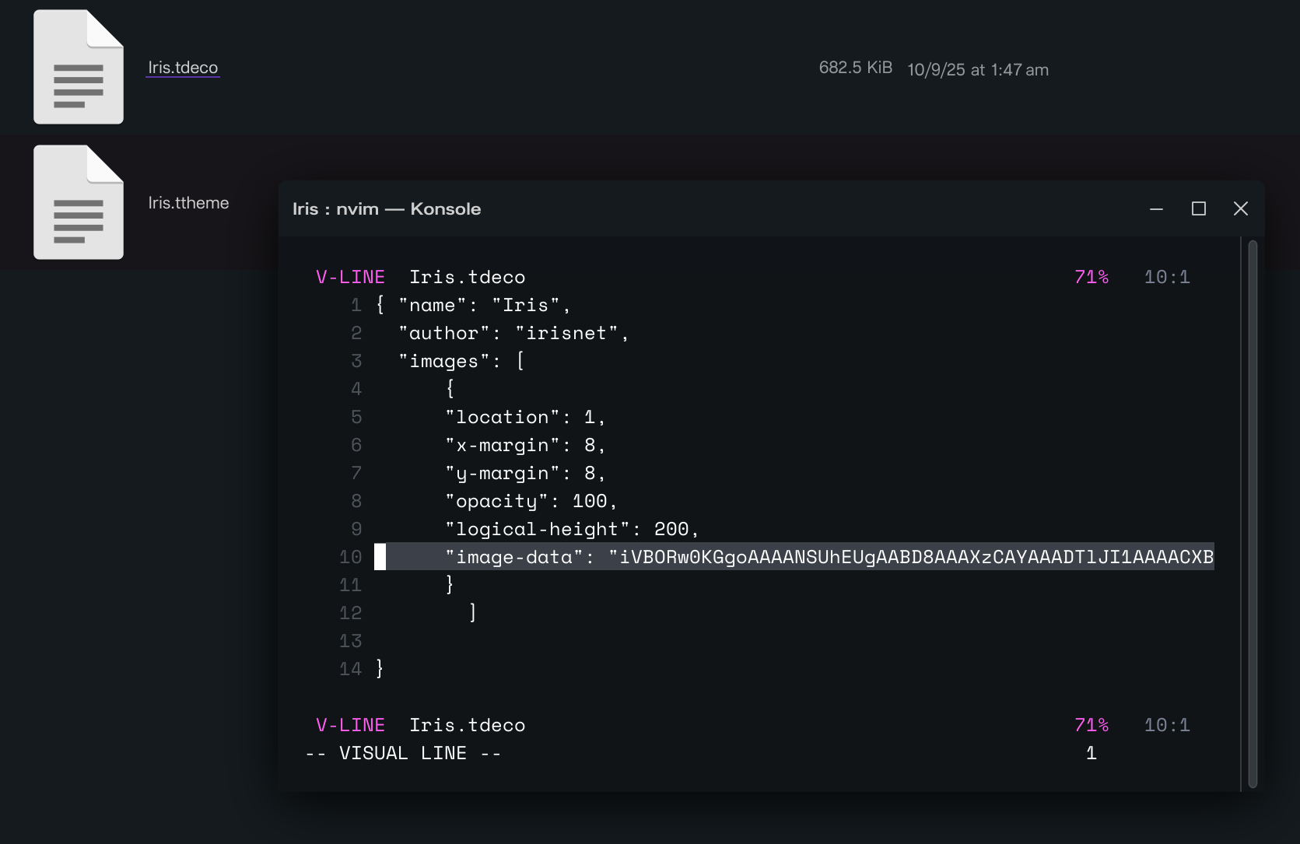Place cursor on the "author": "irisnet" line
1300x844 pixels.
pyautogui.click(x=513, y=333)
